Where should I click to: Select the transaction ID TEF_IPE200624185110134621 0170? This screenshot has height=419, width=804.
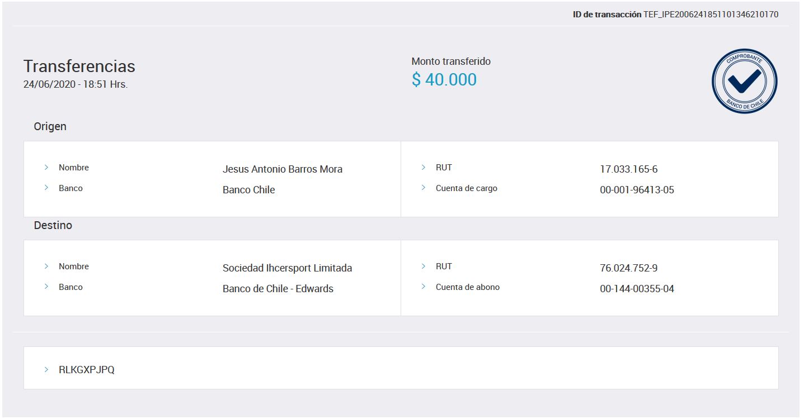(x=711, y=15)
